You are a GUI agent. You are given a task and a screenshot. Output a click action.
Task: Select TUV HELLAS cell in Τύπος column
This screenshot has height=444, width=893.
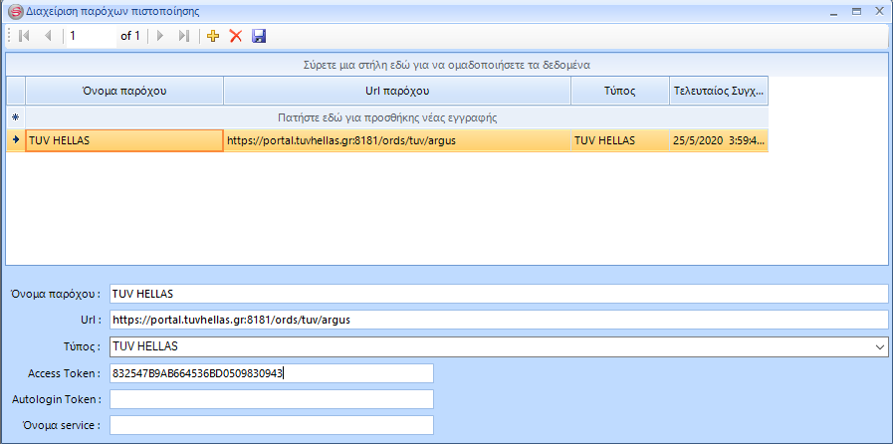click(x=620, y=140)
